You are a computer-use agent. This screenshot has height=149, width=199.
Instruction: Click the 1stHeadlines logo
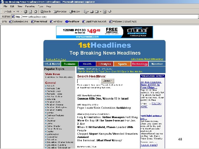(x=104, y=45)
